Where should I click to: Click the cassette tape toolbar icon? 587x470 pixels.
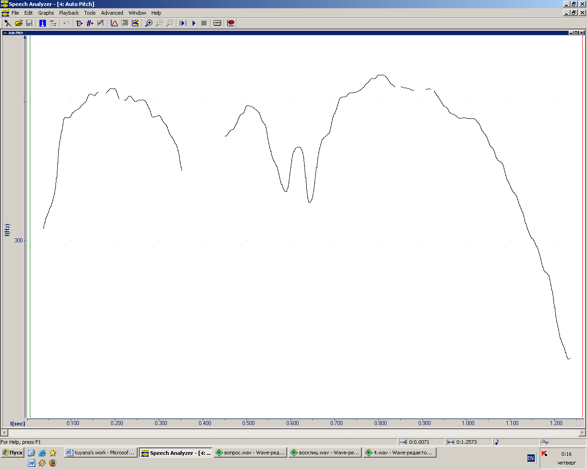click(217, 23)
